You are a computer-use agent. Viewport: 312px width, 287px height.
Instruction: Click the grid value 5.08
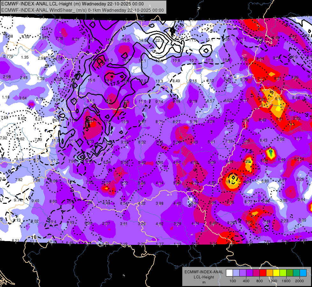(9, 36)
